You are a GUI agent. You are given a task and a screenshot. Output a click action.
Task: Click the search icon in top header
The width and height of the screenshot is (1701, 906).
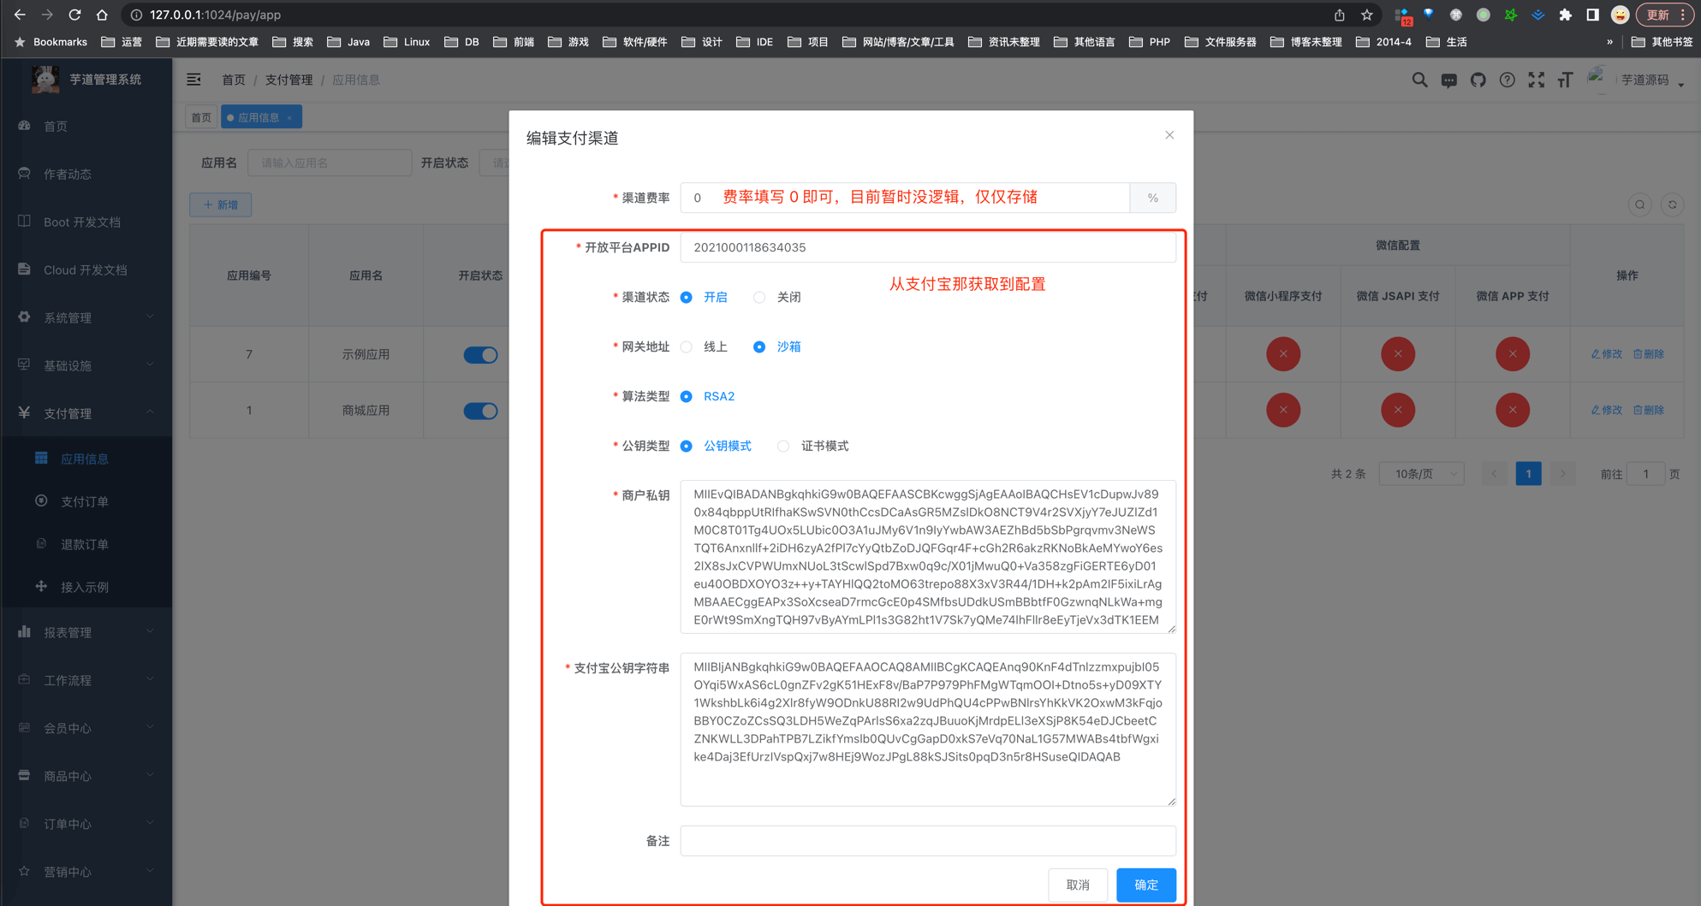pyautogui.click(x=1419, y=80)
